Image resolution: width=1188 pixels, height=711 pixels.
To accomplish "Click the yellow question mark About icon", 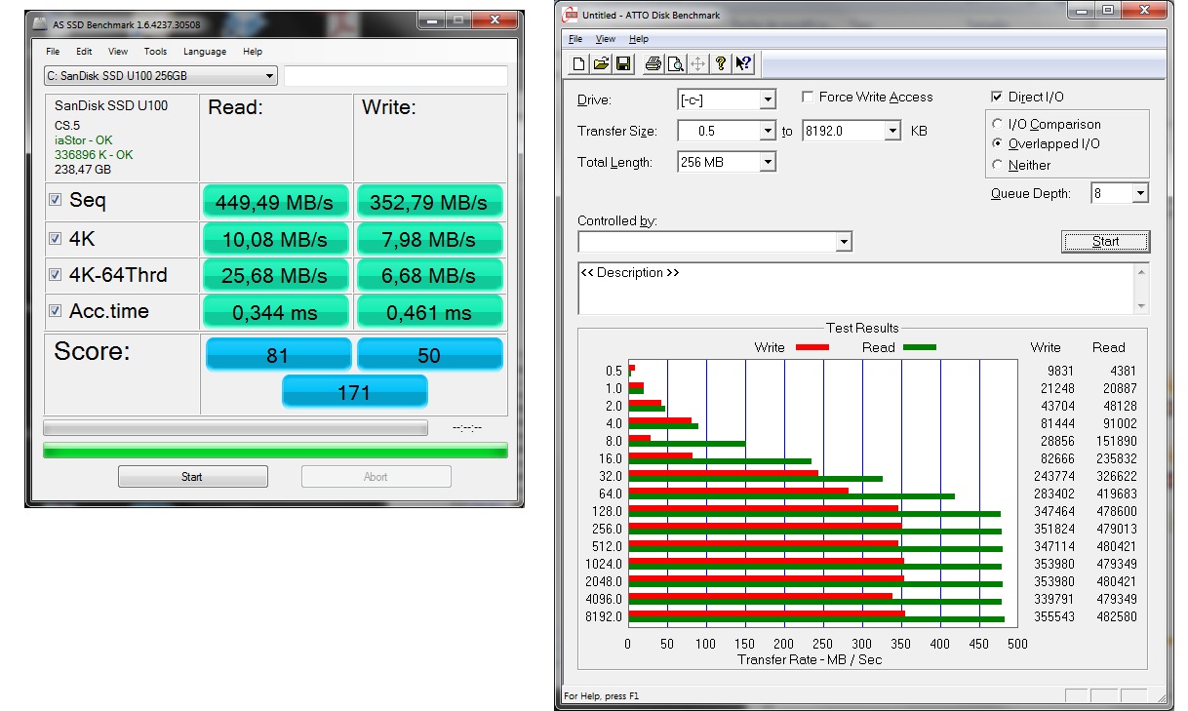I will click(x=721, y=64).
